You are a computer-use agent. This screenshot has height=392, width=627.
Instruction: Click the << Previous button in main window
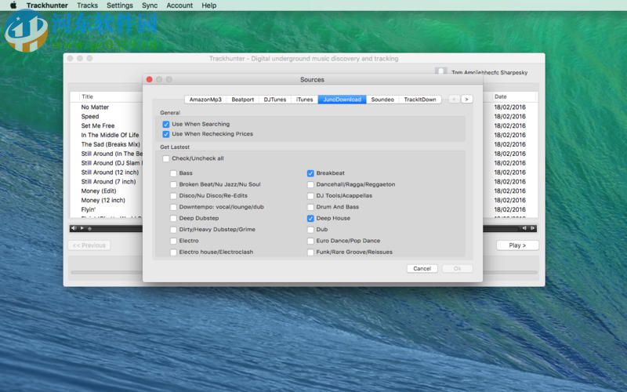click(89, 245)
